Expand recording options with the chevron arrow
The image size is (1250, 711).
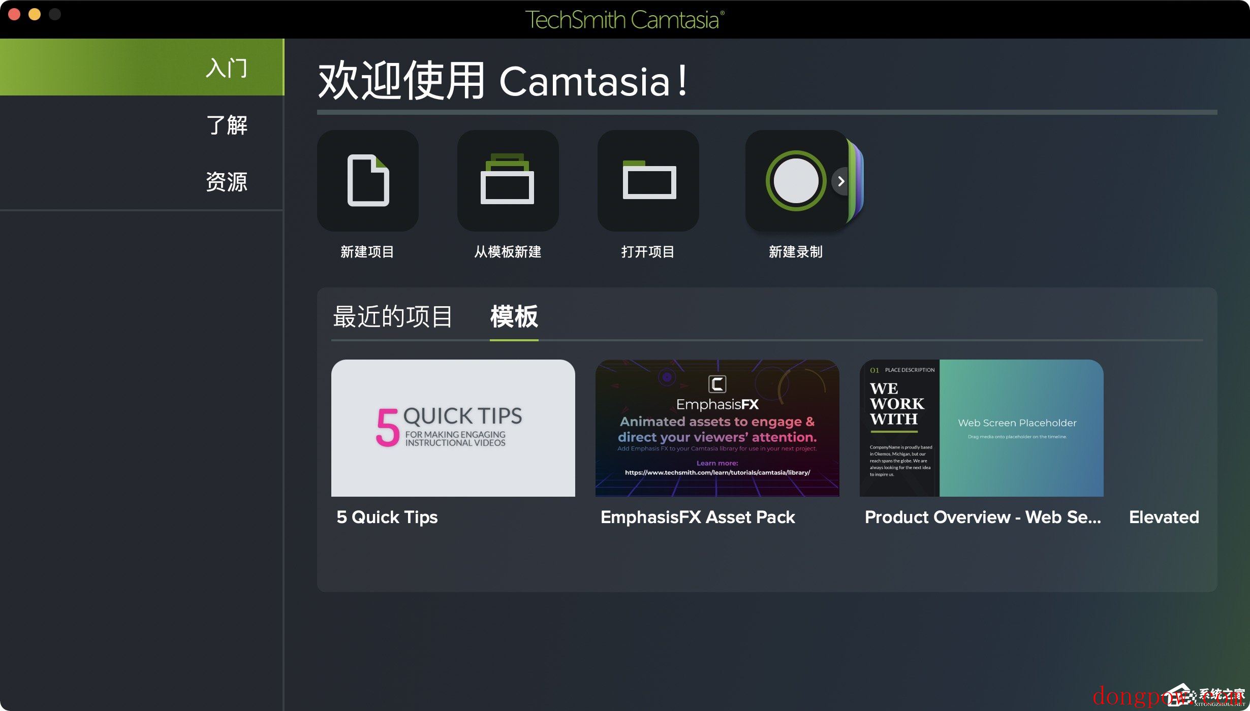[x=841, y=181]
